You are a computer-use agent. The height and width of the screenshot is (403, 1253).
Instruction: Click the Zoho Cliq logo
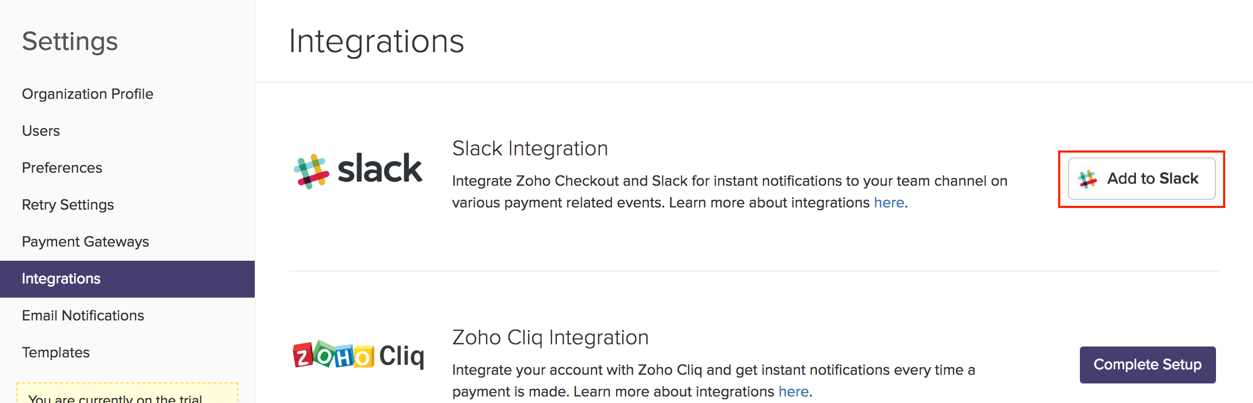(x=358, y=356)
